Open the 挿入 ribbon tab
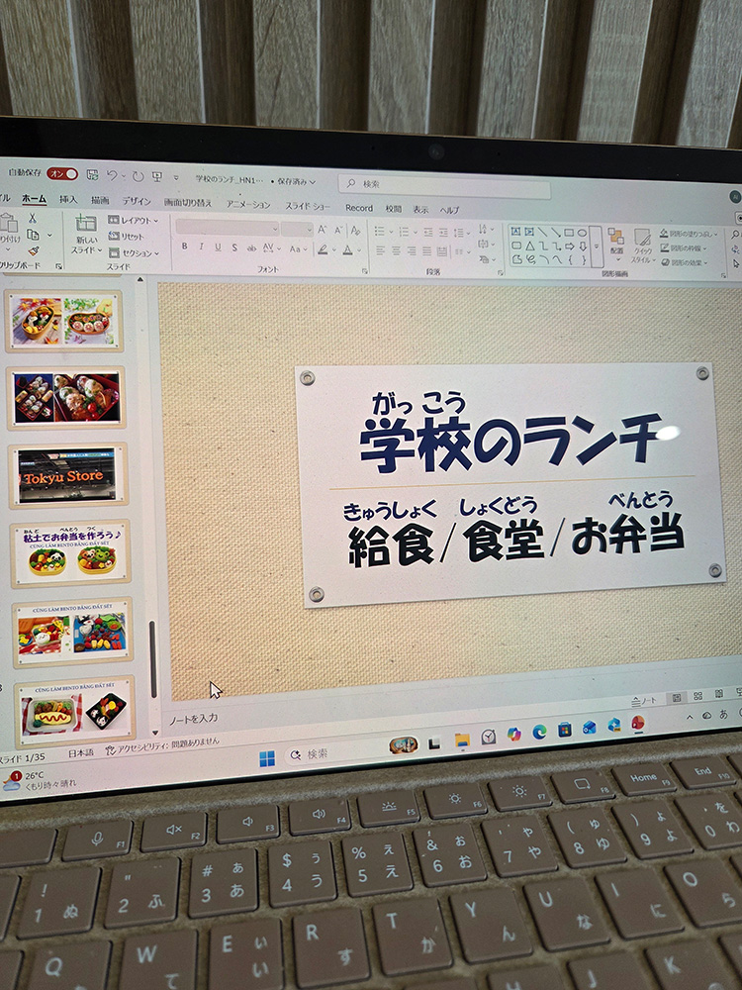Screen dimensions: 742x990 (x=68, y=199)
